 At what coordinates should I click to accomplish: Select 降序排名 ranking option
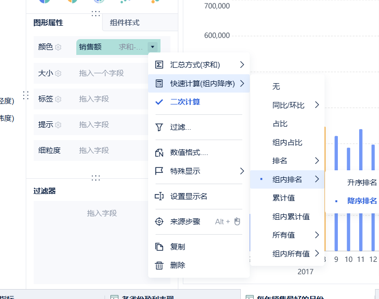point(362,200)
